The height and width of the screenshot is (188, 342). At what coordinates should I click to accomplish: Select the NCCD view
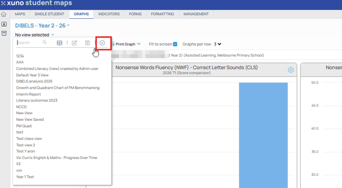[21, 107]
